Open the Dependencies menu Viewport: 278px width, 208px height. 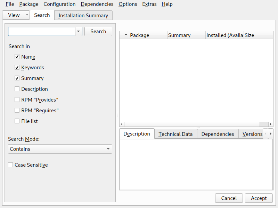coord(97,4)
